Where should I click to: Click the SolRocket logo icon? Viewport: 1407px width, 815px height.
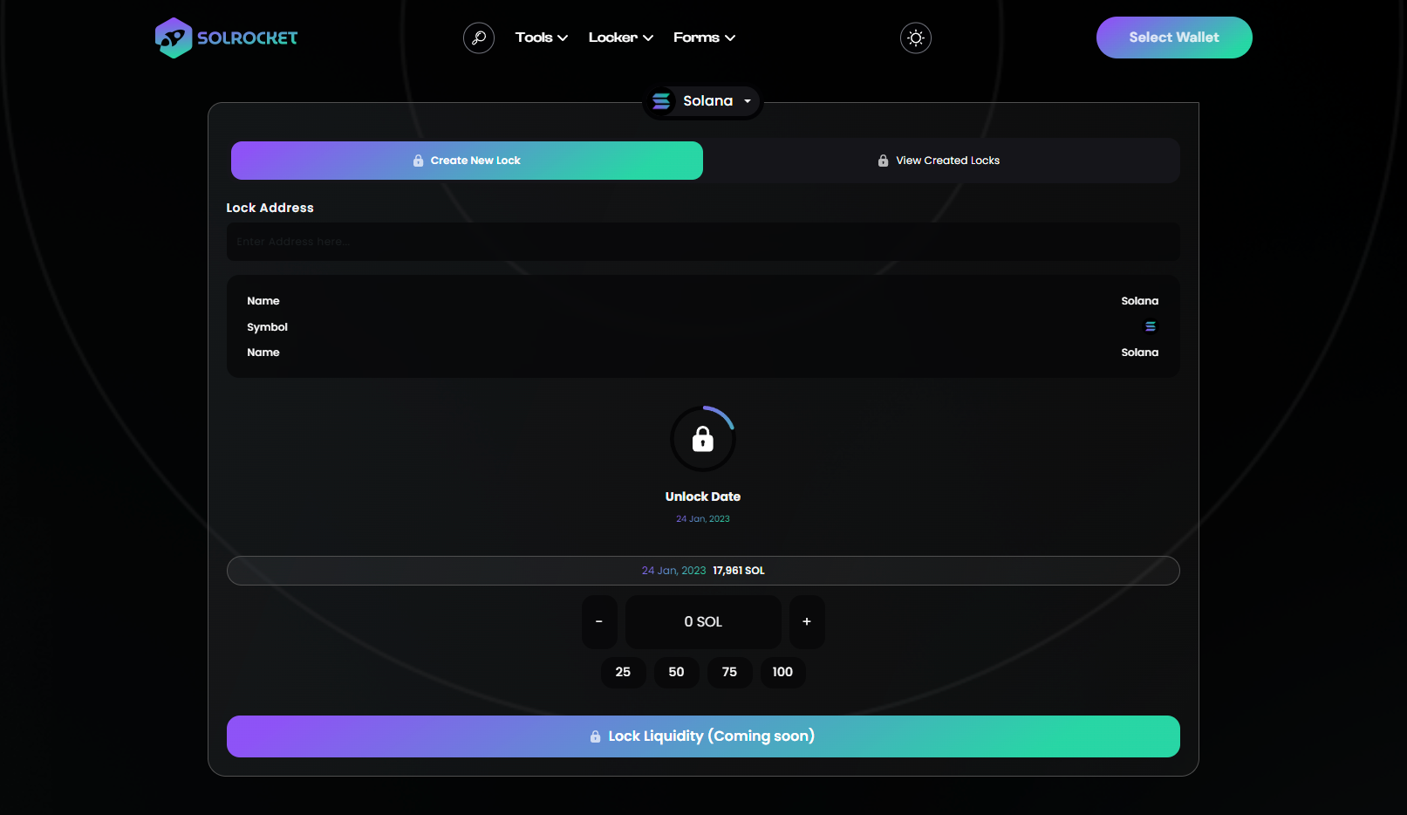(173, 38)
